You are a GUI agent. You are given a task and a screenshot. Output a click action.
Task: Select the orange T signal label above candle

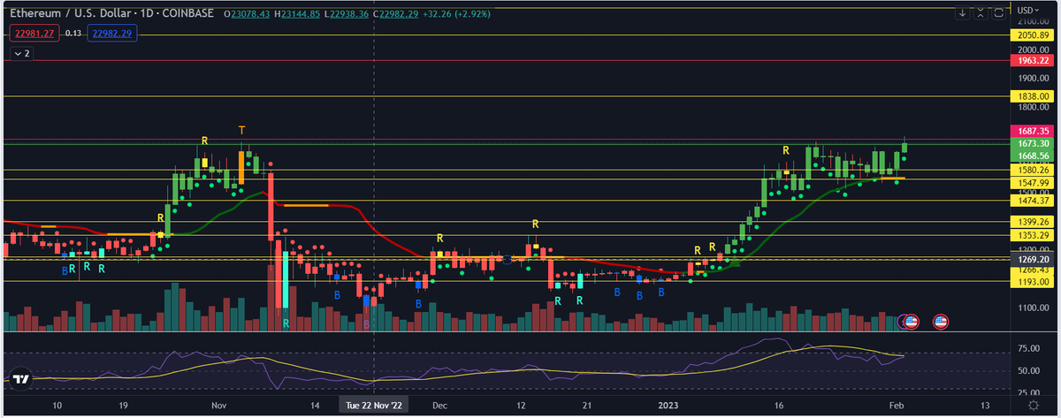(240, 131)
